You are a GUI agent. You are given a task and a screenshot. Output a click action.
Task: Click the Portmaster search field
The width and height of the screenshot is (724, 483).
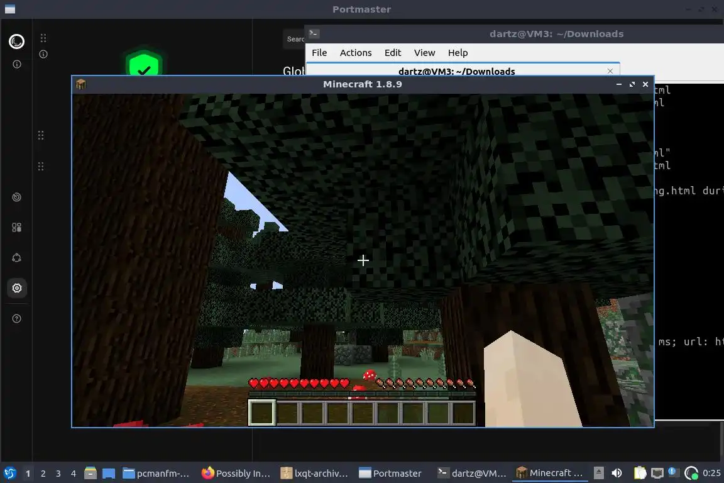295,39
